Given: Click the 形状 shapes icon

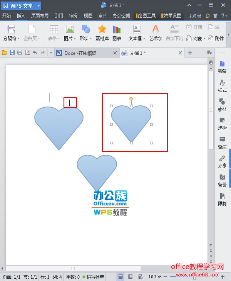Looking at the screenshot, I should 85,29.
